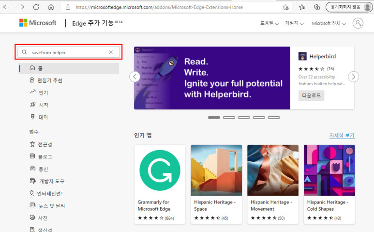
Task: Click the Helperbird promotional banner
Action: [x=212, y=78]
